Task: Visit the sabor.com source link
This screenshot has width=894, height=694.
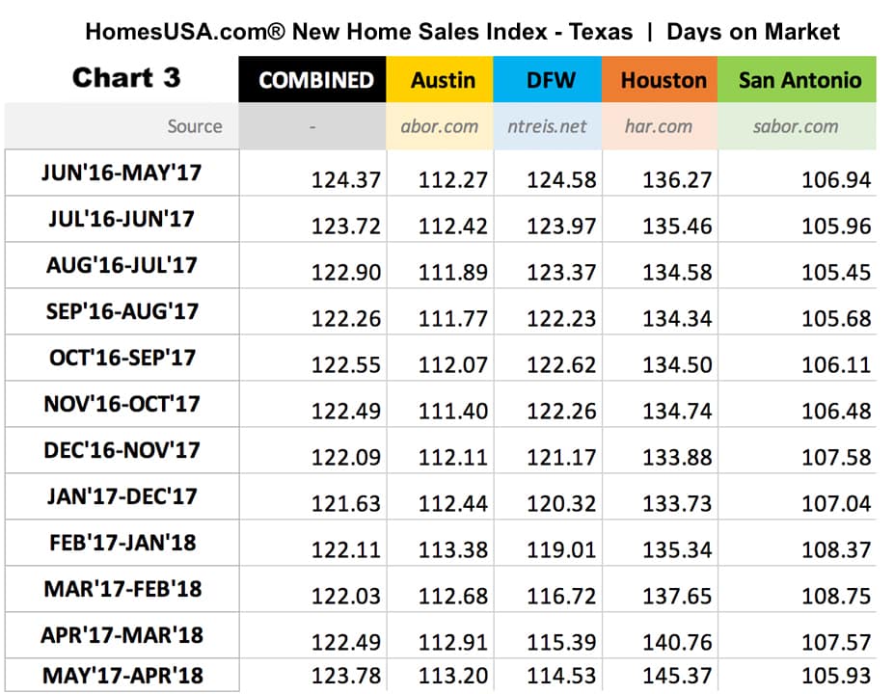Action: pyautogui.click(x=796, y=126)
